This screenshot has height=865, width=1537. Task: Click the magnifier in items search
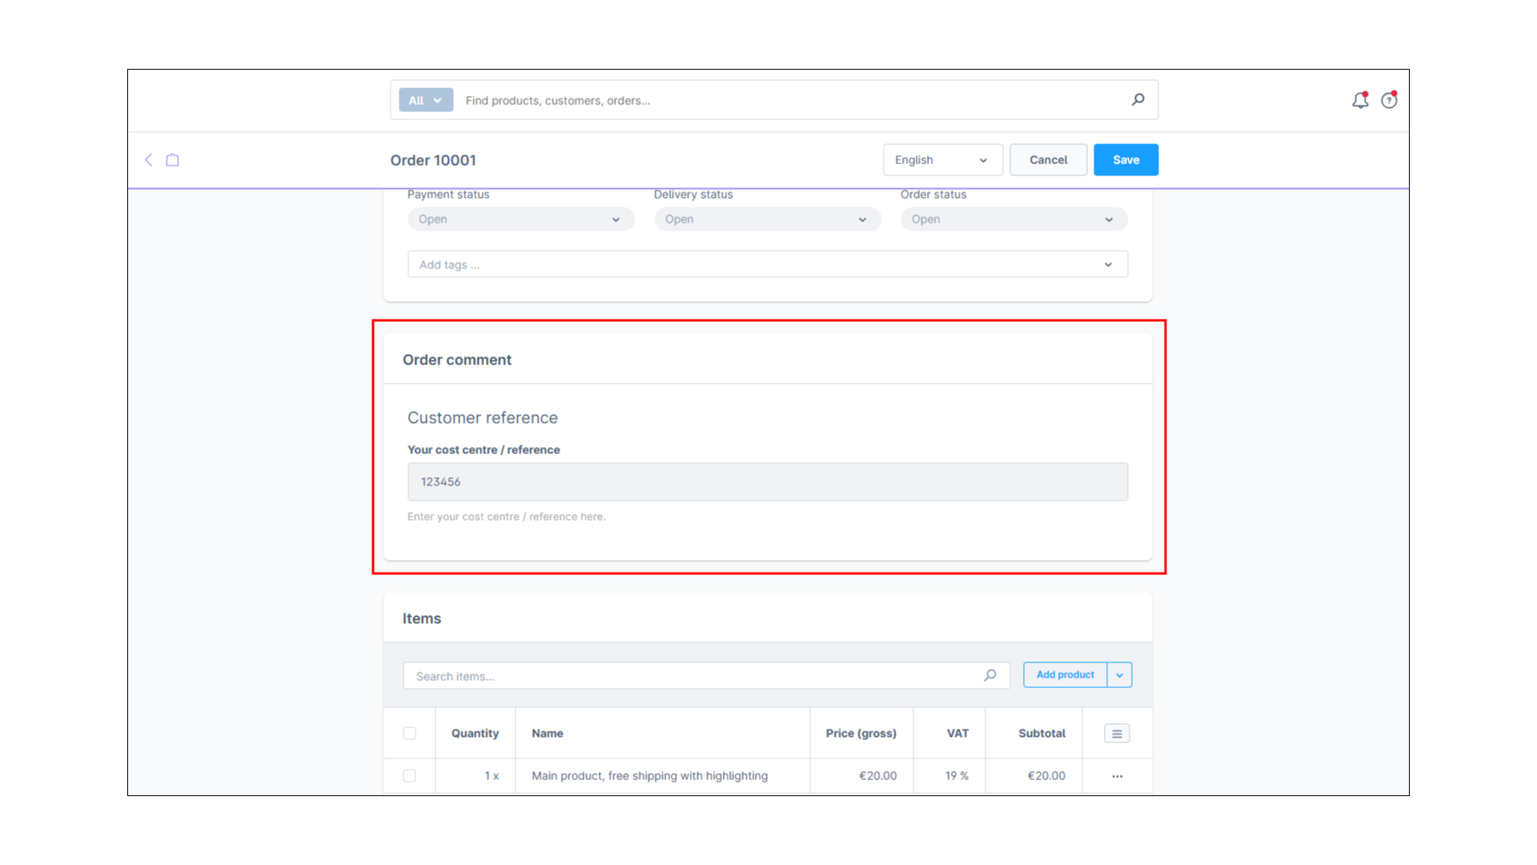point(990,675)
